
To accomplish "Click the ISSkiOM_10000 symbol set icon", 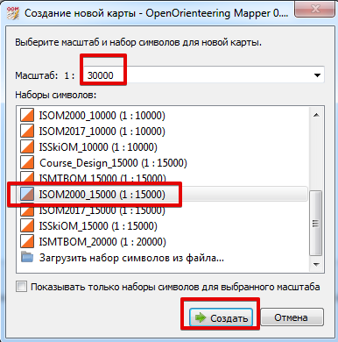I will tap(27, 146).
